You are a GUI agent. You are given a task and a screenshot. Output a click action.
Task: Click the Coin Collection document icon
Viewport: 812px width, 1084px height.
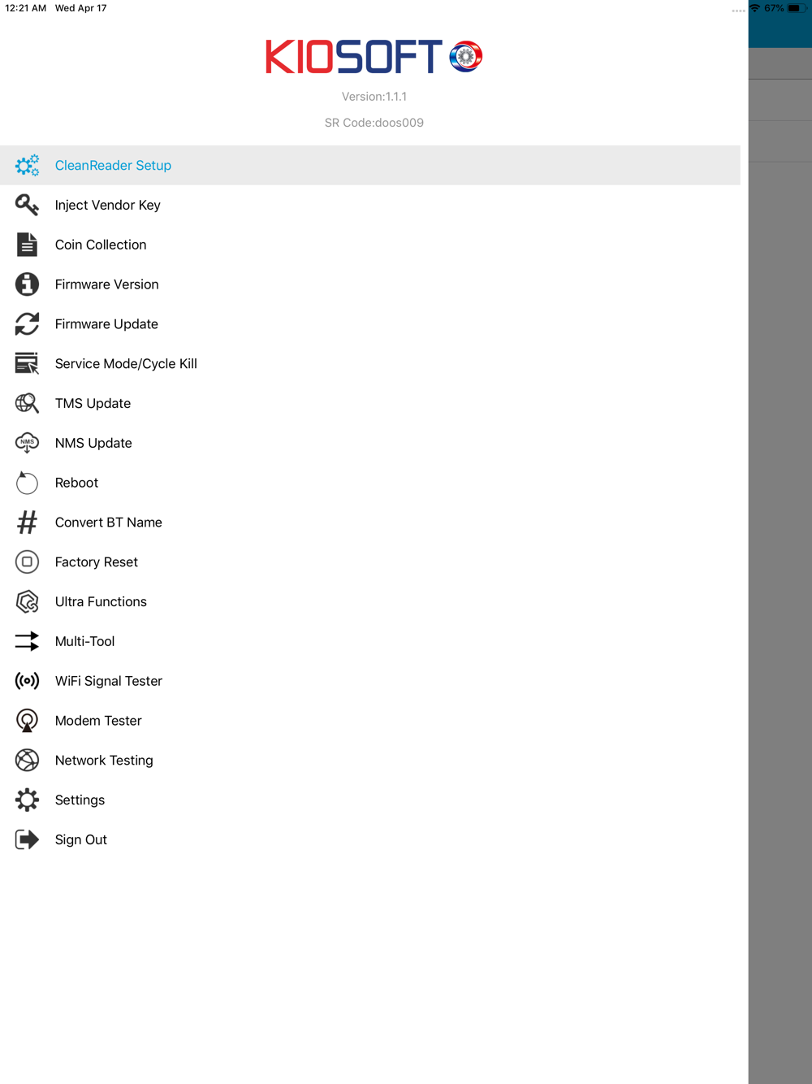point(27,245)
